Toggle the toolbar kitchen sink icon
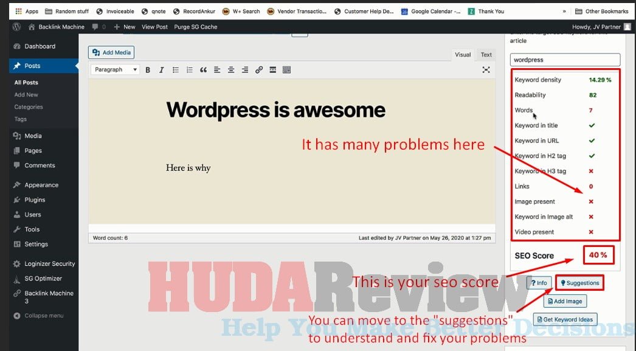Viewport: 636px width, 351px height. [x=286, y=70]
